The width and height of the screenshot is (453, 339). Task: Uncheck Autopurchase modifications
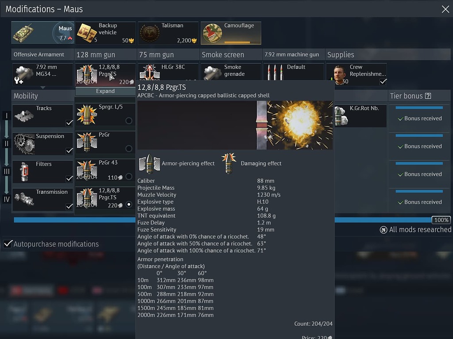(8, 244)
